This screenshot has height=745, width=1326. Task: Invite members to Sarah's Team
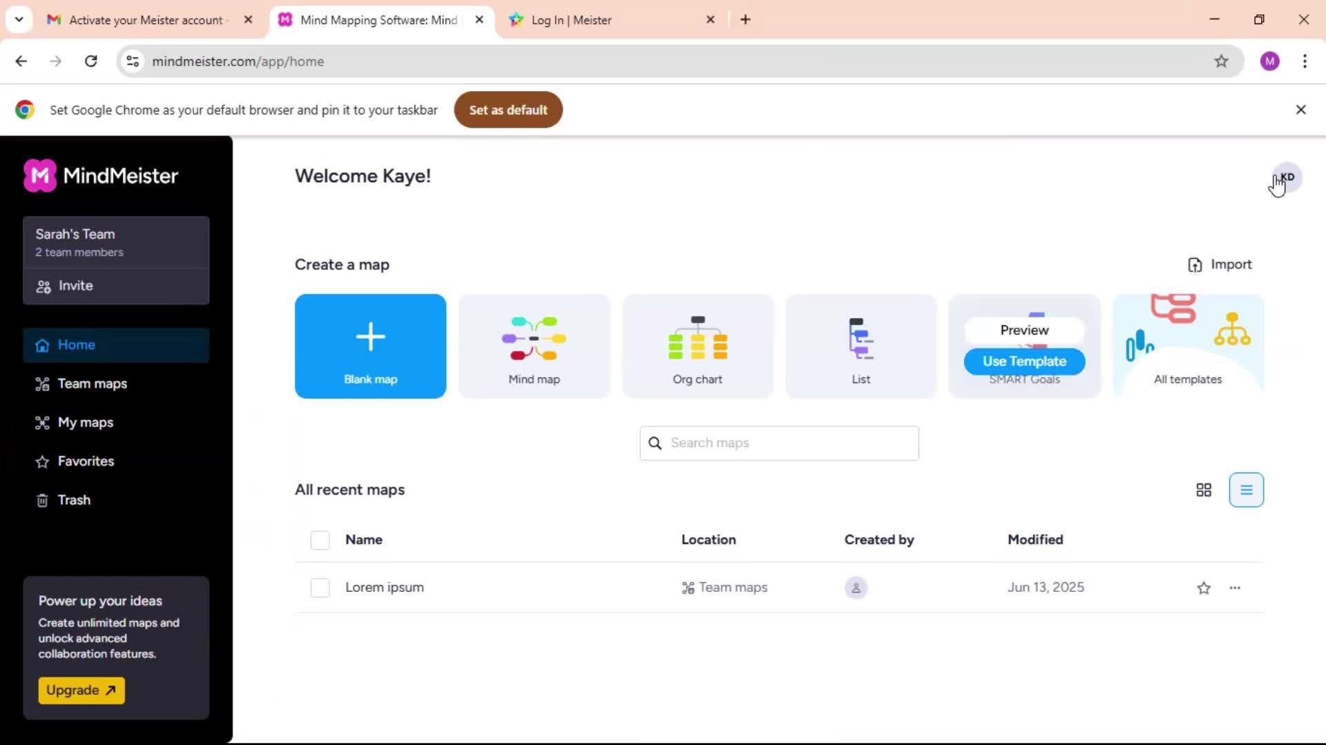click(x=116, y=286)
